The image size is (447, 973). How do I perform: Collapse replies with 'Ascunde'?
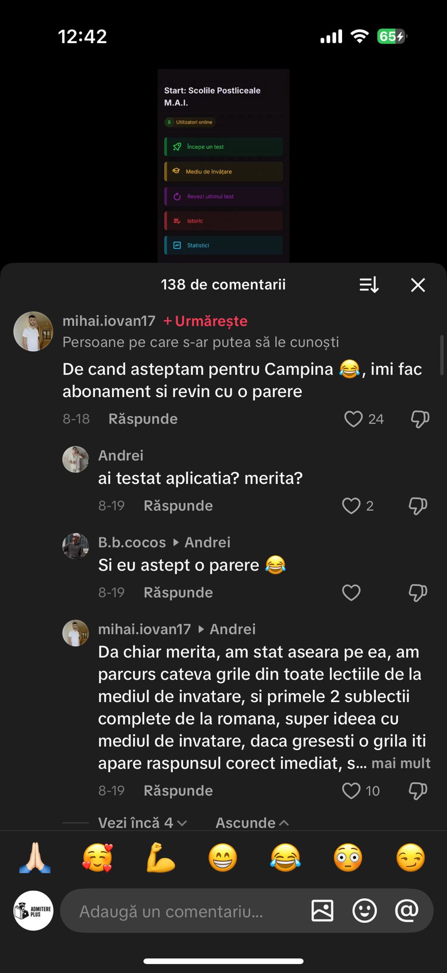(x=251, y=822)
